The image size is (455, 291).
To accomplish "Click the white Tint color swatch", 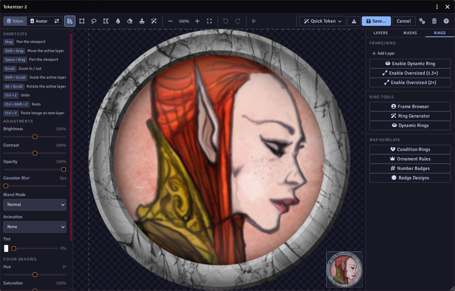I will (x=6, y=248).
